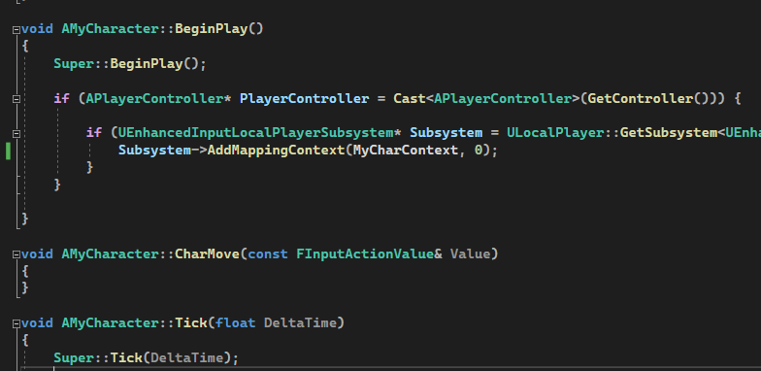
Task: Collapse the UEnhancedInputLocalPlayerSubsystem if block
Action: point(16,134)
